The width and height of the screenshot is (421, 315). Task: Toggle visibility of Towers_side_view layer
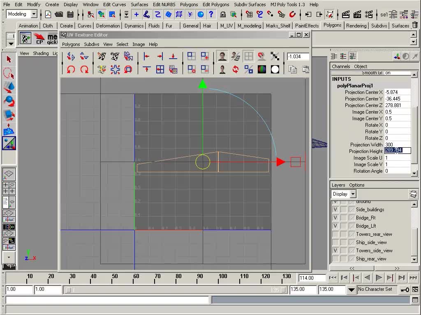[x=335, y=251]
